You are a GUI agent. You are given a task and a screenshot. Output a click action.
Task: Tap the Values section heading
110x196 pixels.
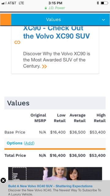(x=18, y=103)
